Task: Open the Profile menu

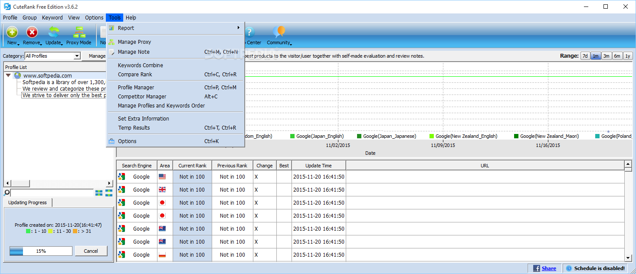Action: point(10,18)
